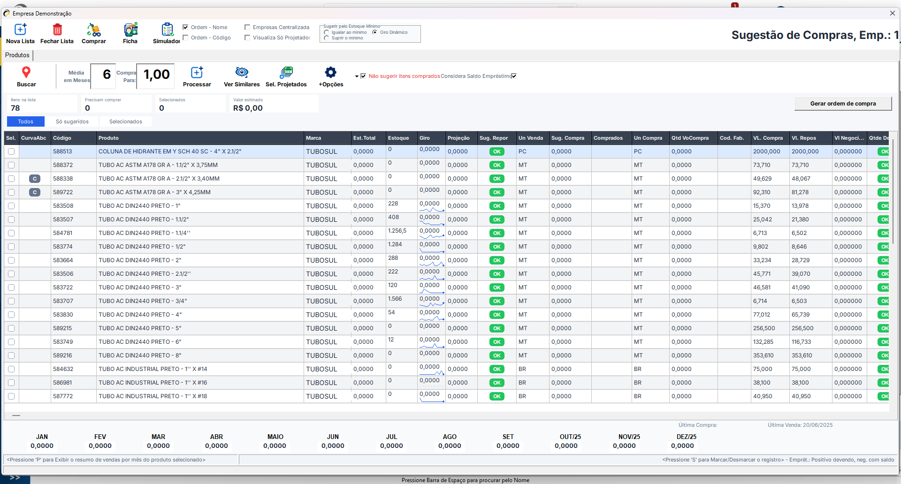Click Gerar ordem de compra button
Viewport: 901px width, 484px height.
[843, 104]
